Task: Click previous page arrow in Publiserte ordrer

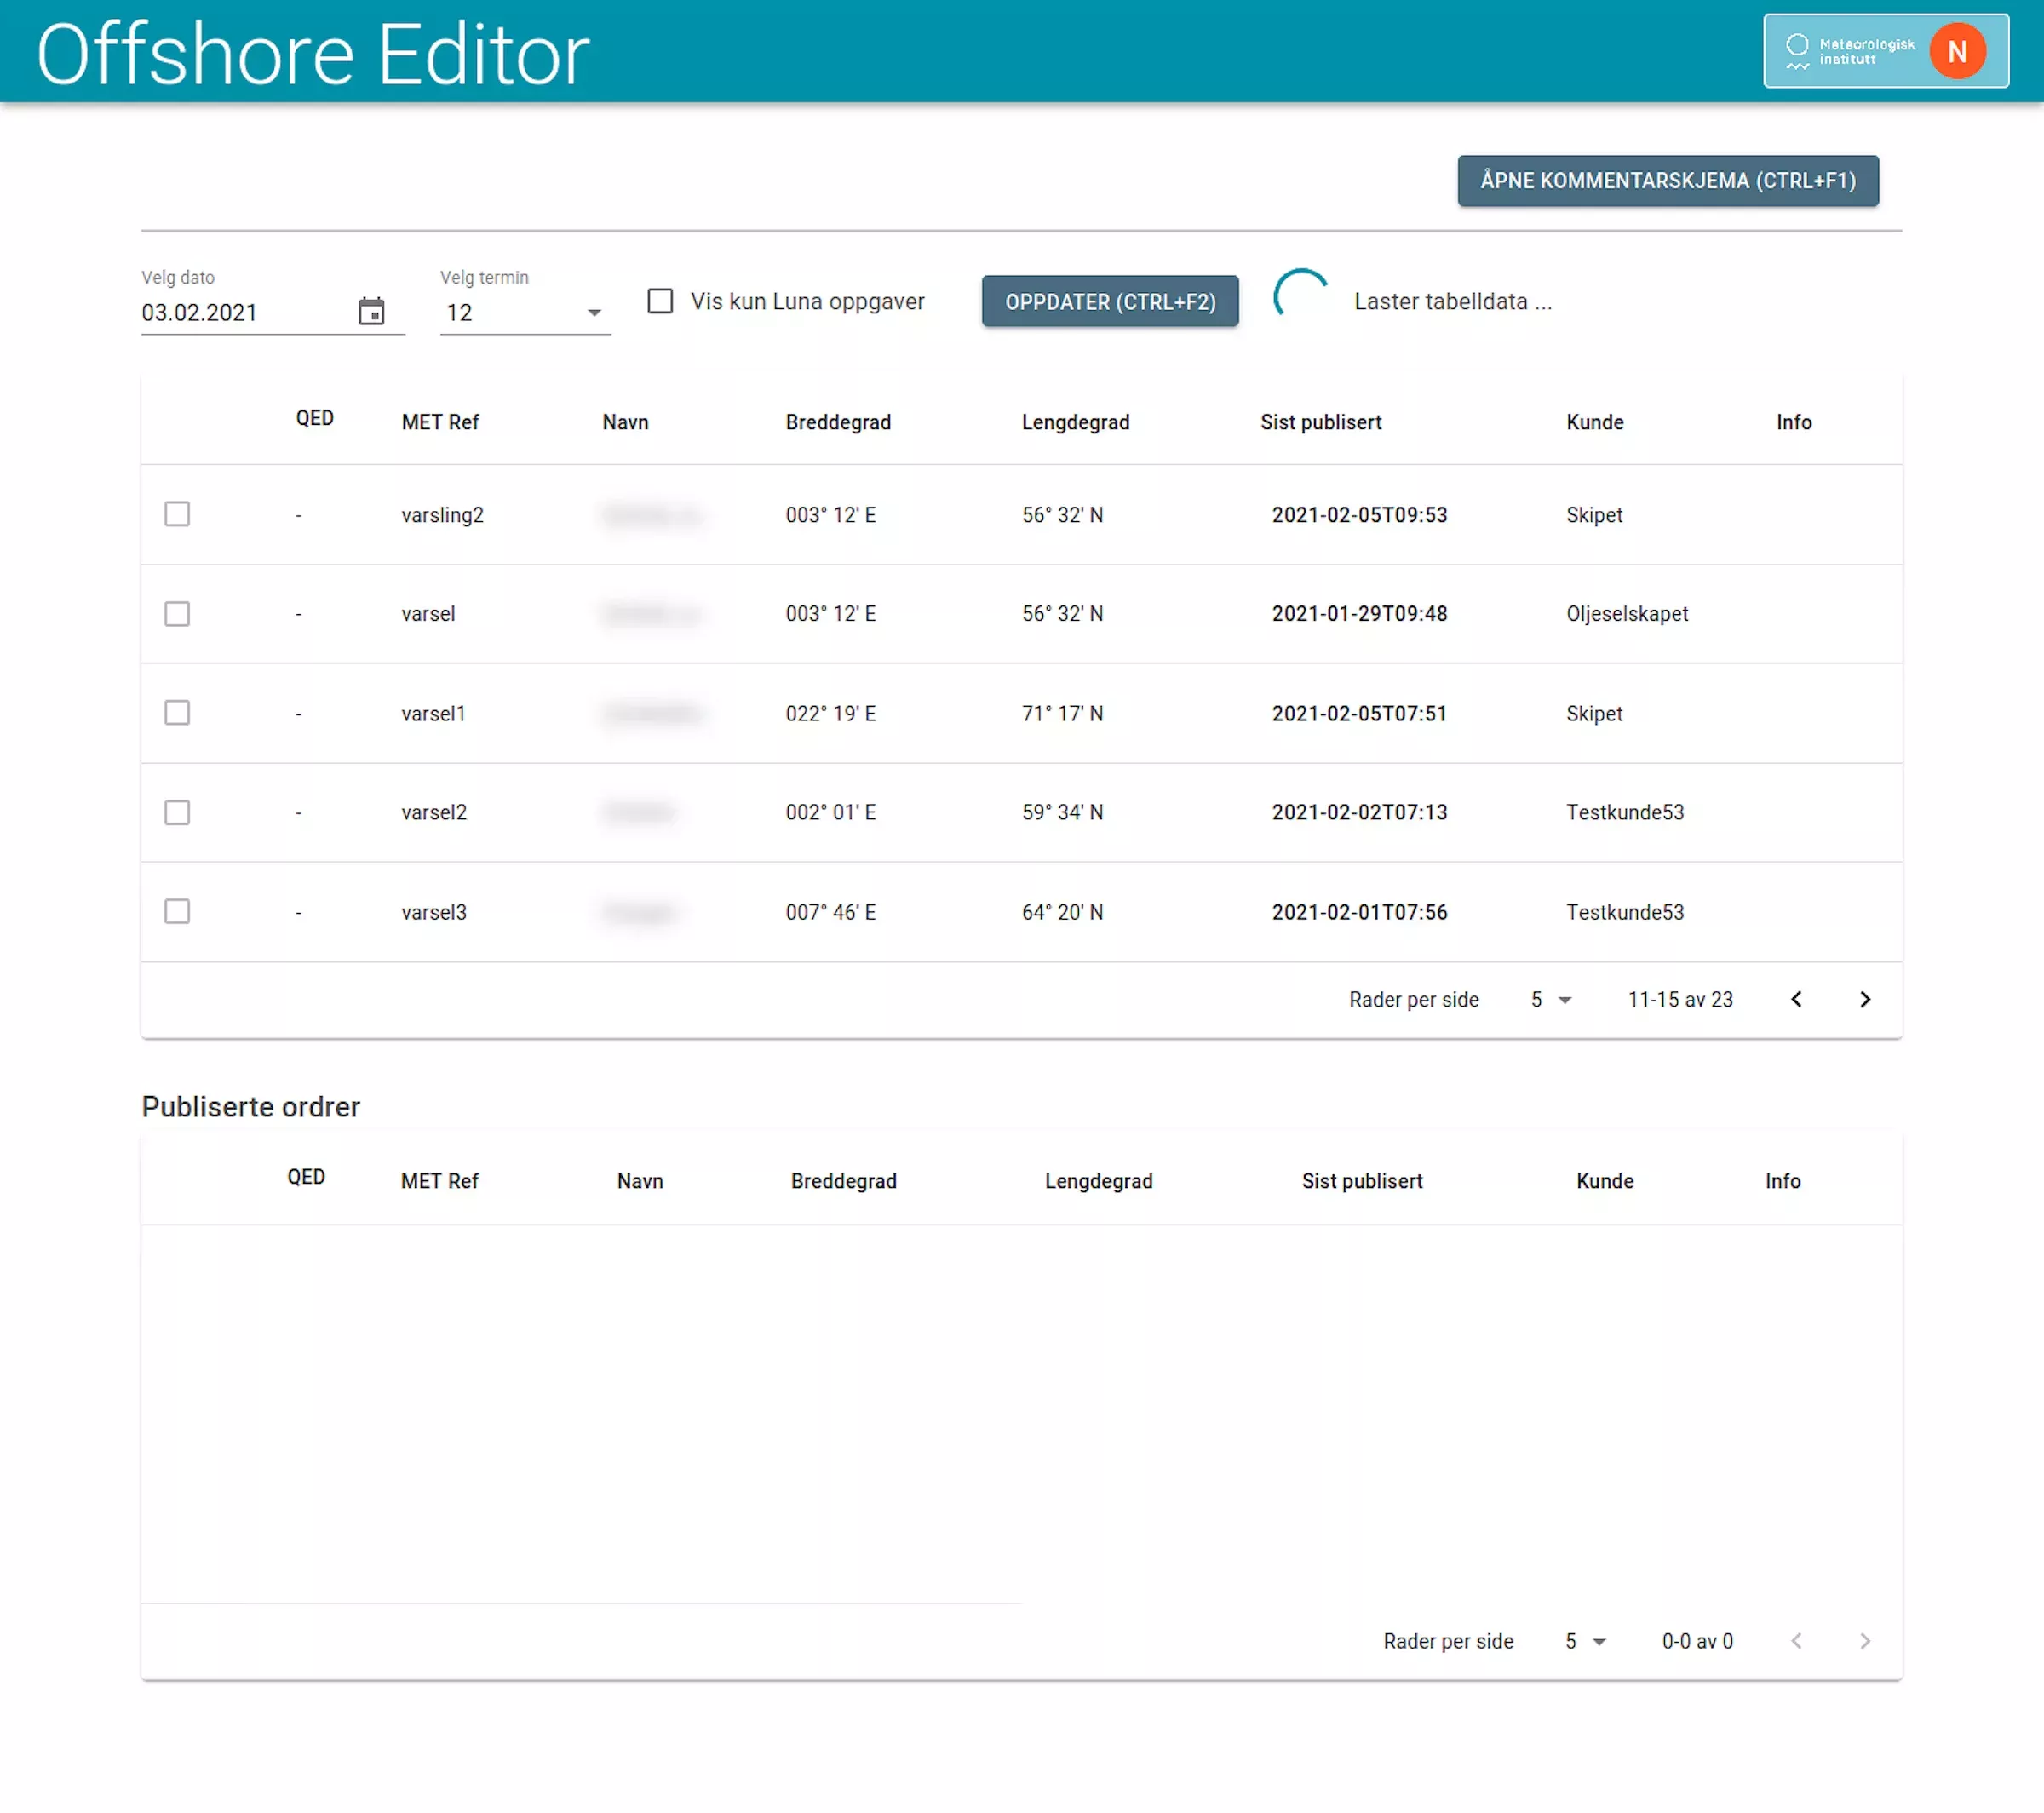Action: (x=1796, y=1641)
